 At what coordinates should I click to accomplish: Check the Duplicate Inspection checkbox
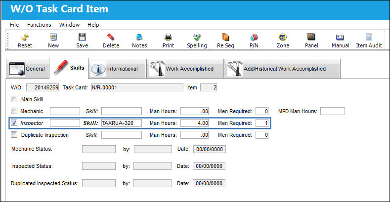coord(14,135)
